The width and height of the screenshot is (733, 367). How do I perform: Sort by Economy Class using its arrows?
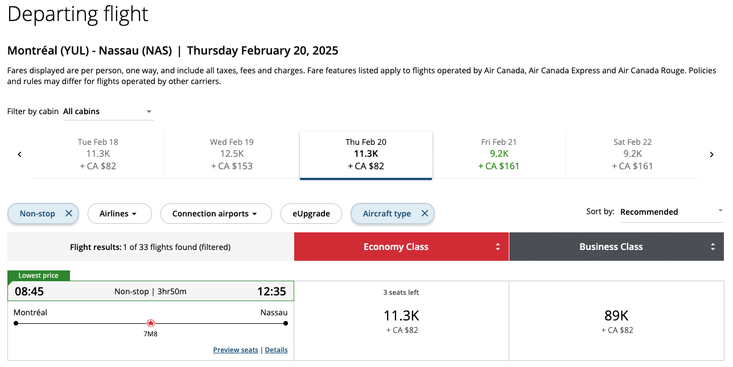[x=498, y=247]
